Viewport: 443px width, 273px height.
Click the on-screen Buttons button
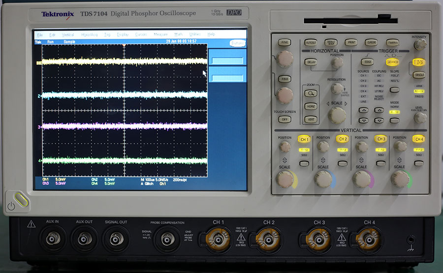pos(237,43)
